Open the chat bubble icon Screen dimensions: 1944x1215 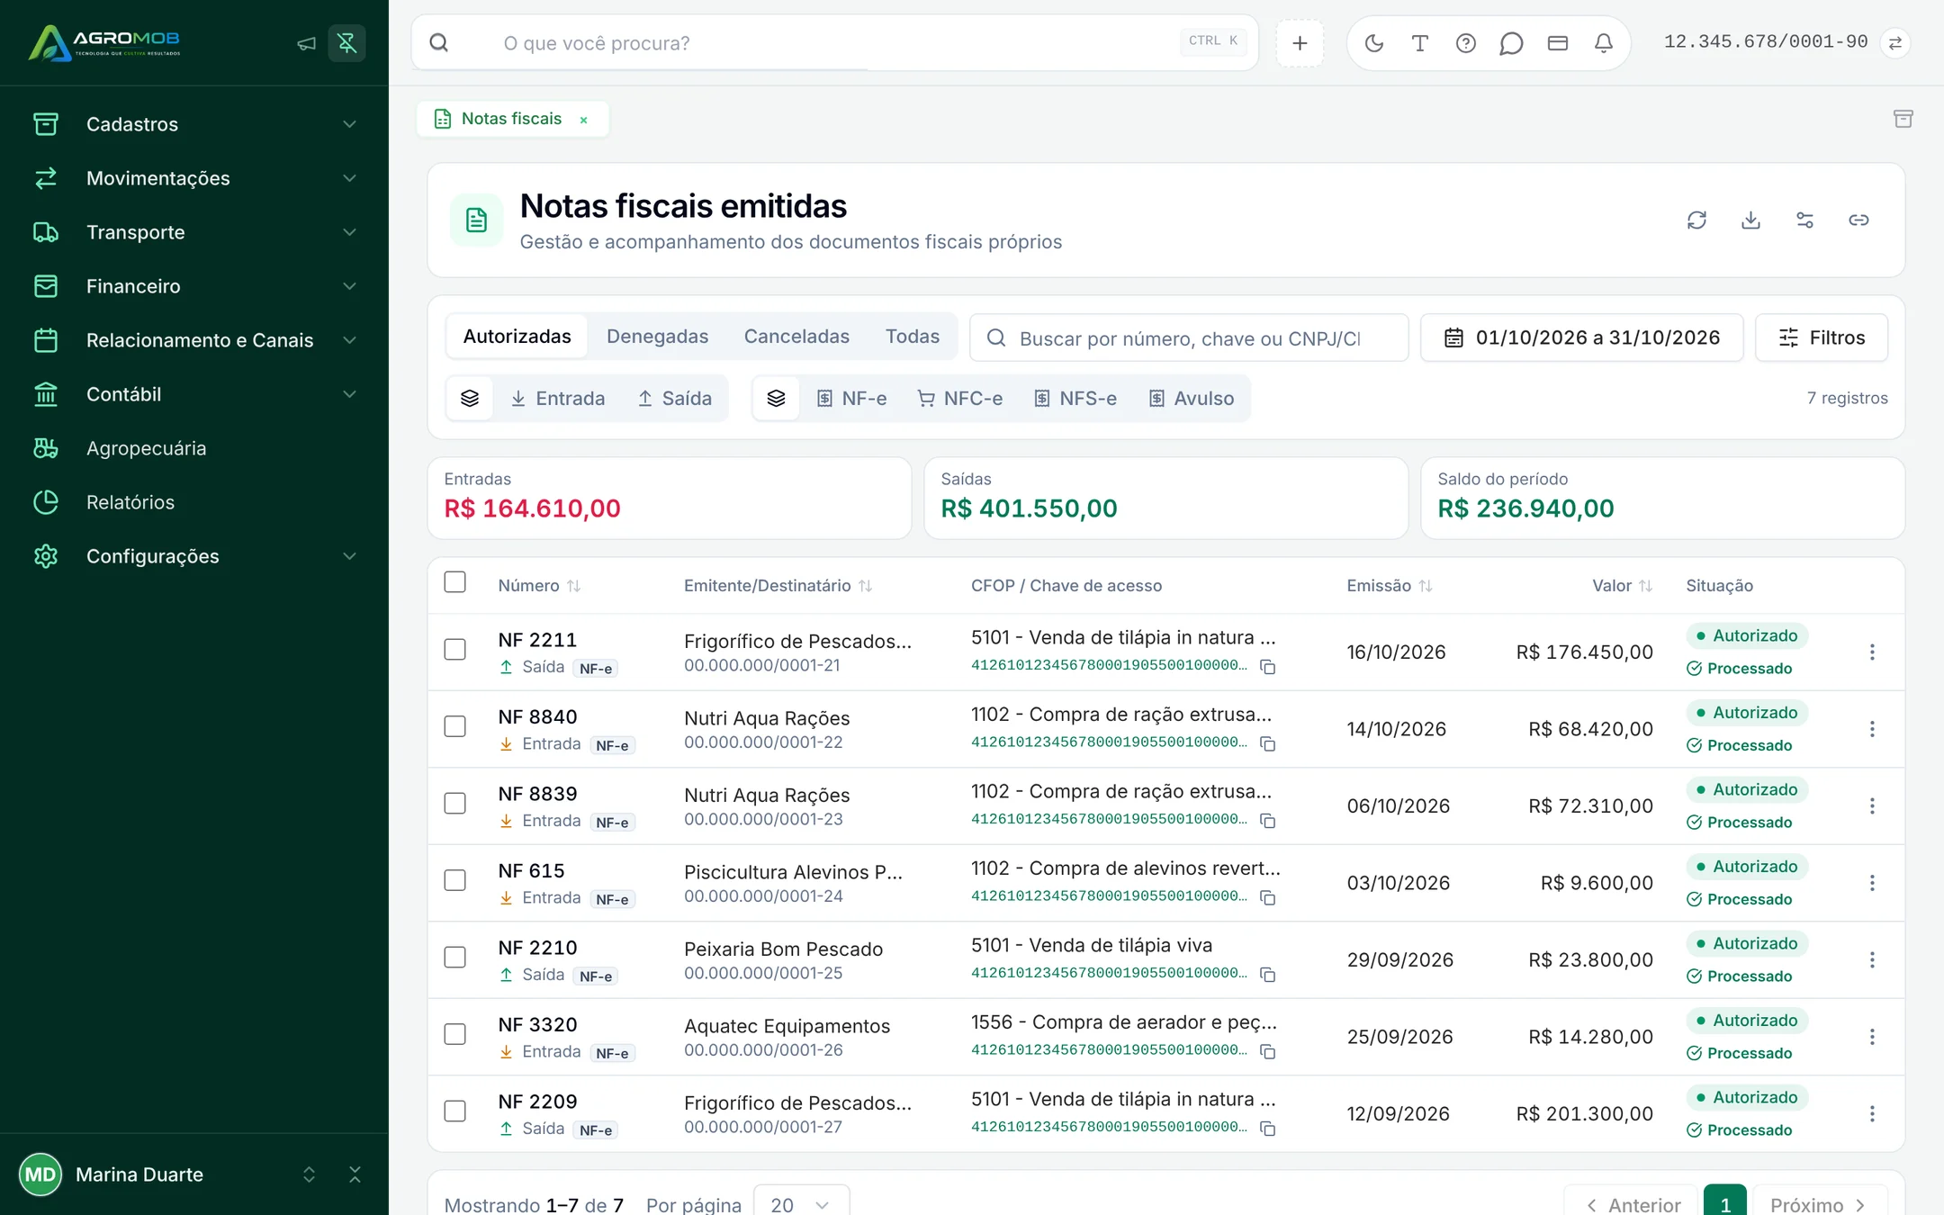click(x=1511, y=43)
